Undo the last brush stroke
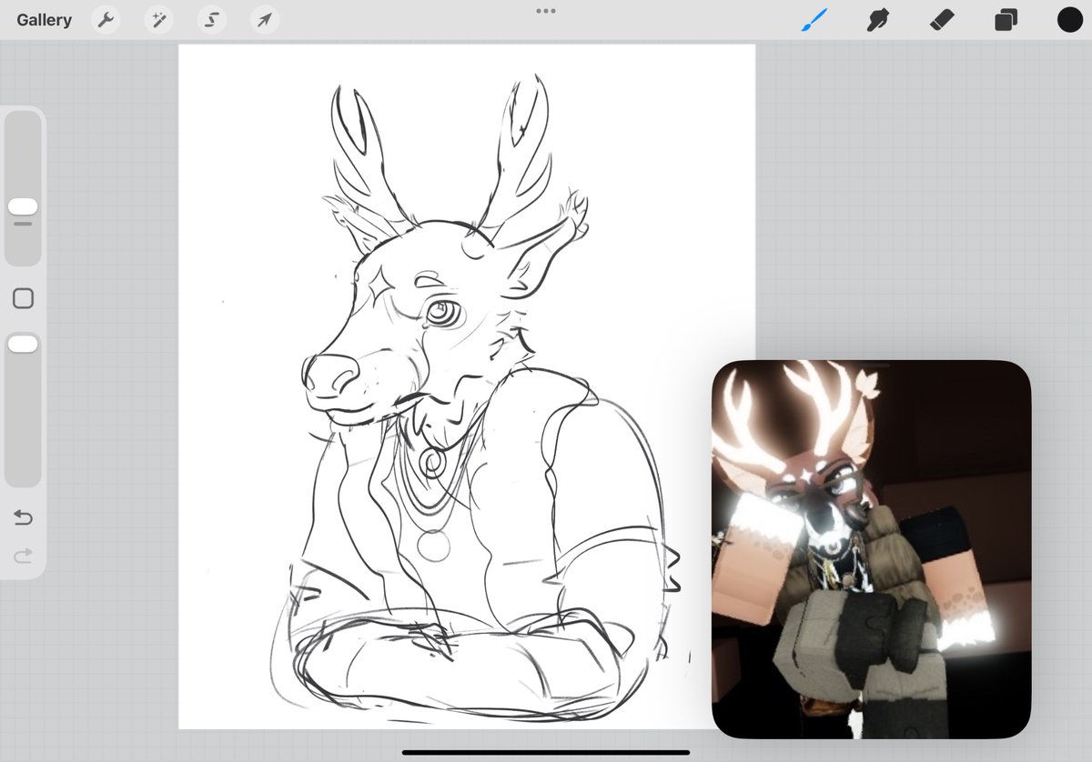The image size is (1092, 762). (x=23, y=517)
